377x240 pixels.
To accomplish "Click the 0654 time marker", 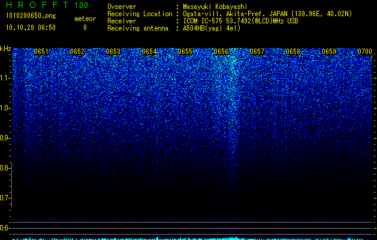I will (x=149, y=52).
